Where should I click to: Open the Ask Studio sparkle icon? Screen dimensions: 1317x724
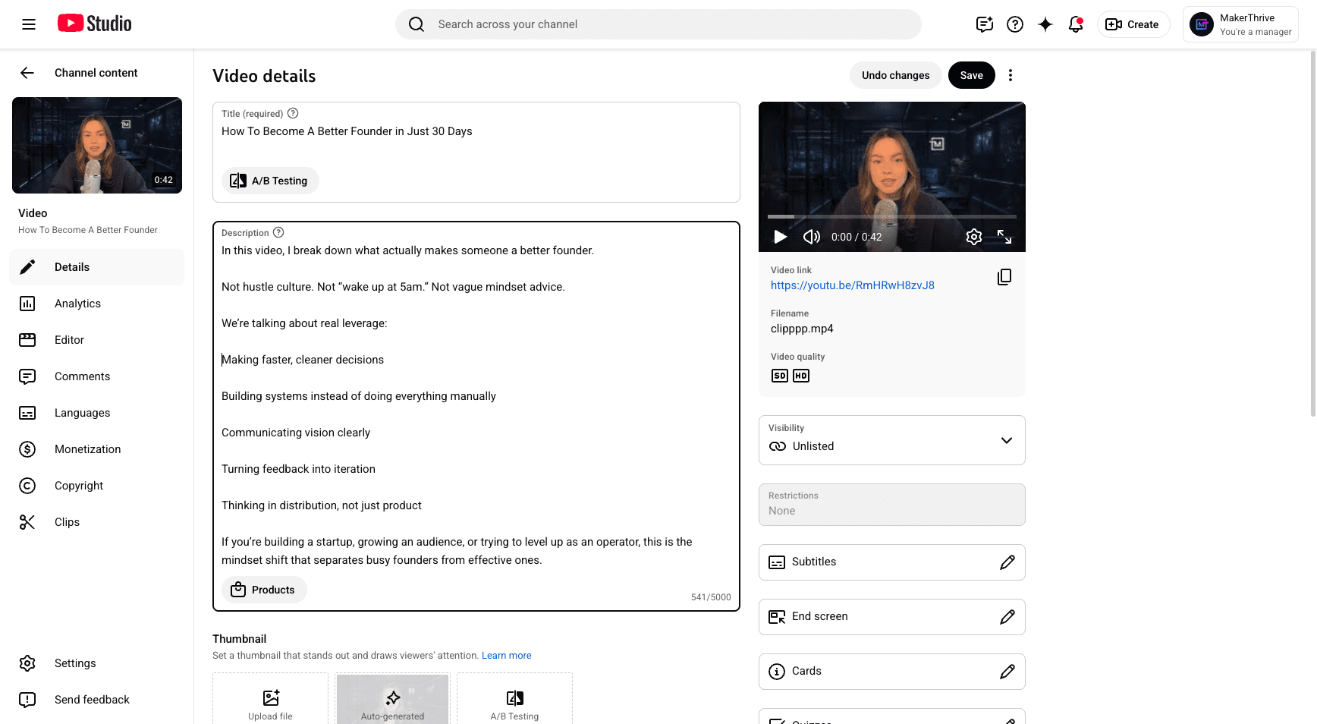coord(1045,24)
